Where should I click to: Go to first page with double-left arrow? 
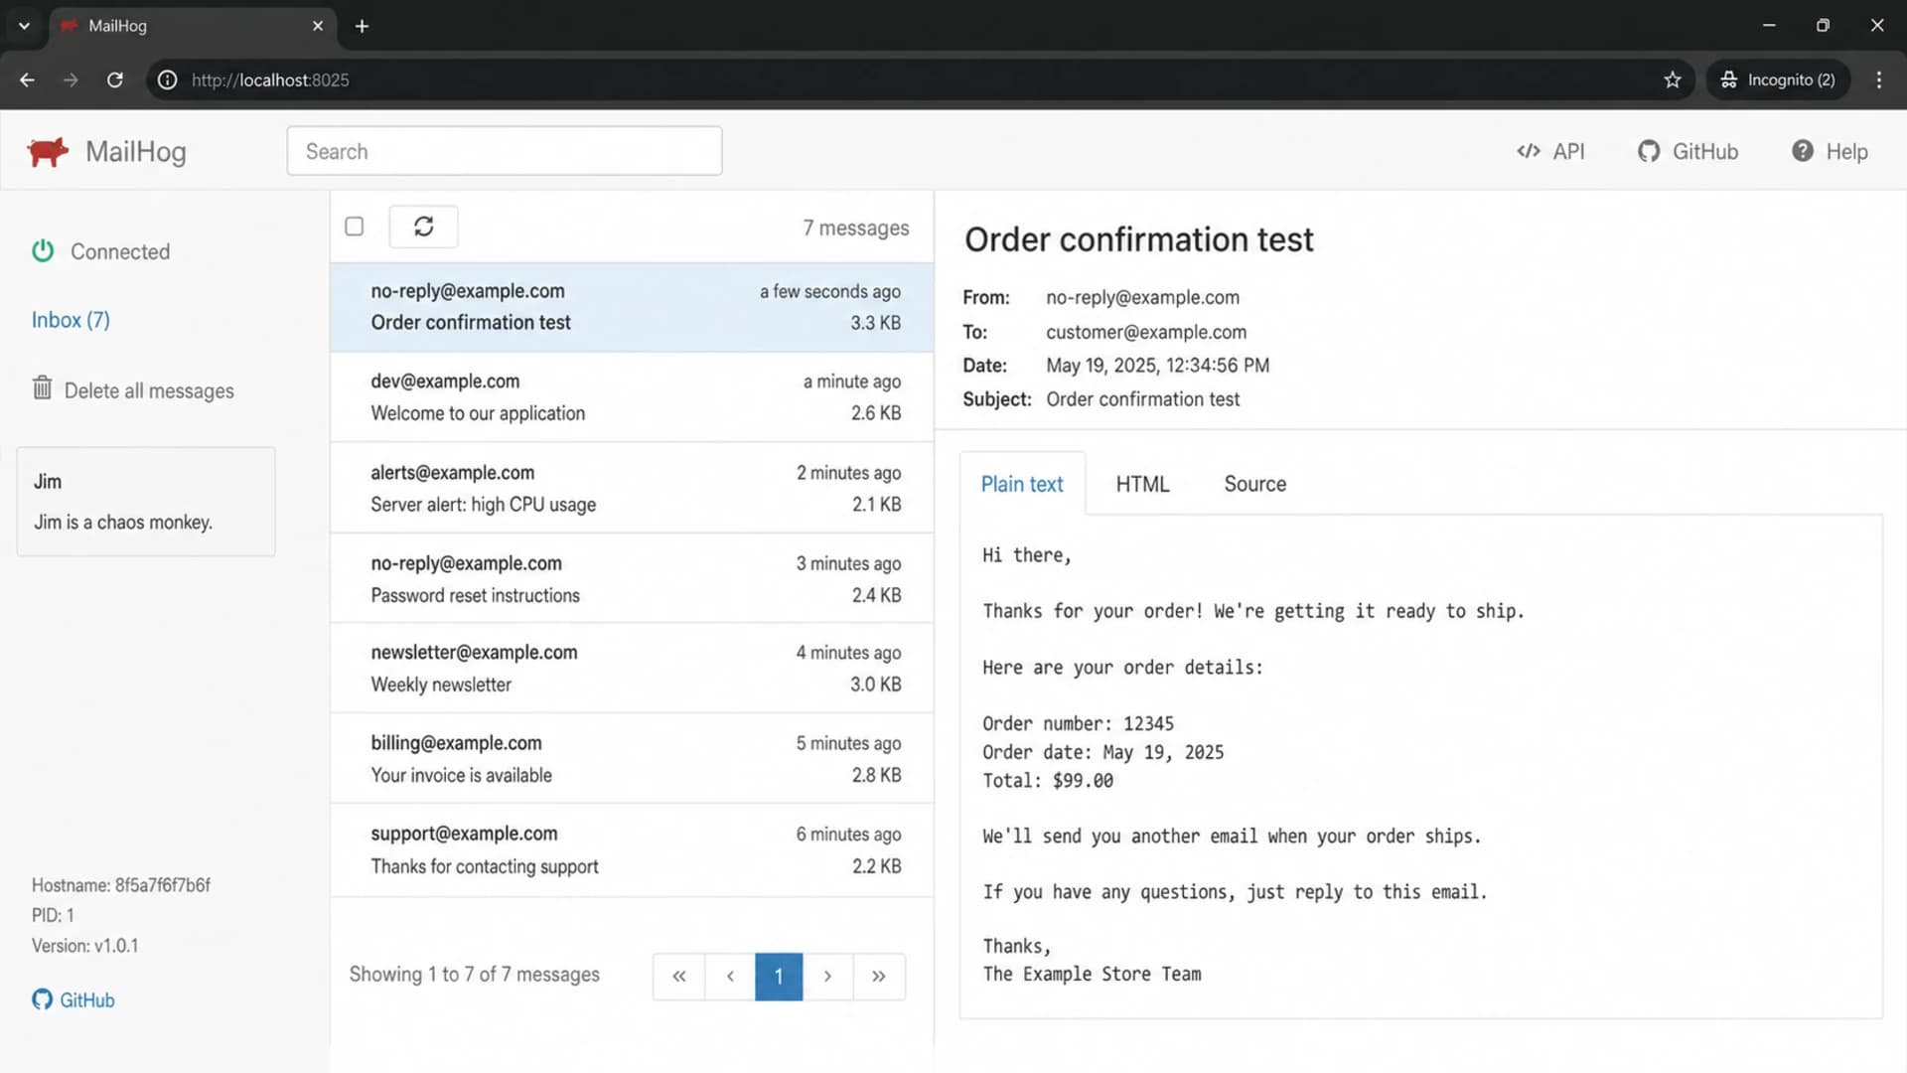[679, 977]
